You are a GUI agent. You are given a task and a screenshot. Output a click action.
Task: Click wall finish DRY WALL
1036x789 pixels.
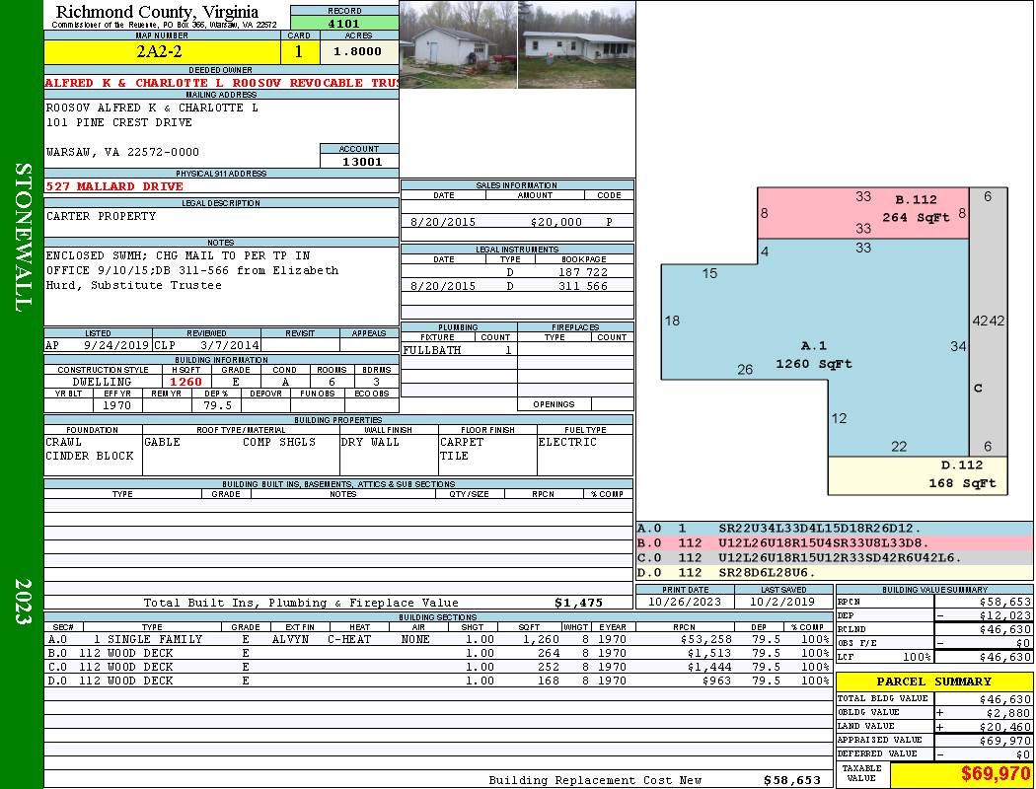[x=370, y=443]
